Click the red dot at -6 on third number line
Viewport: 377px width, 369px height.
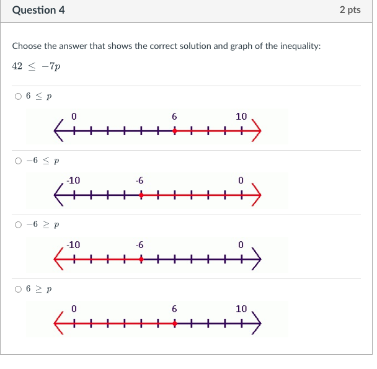tap(141, 259)
